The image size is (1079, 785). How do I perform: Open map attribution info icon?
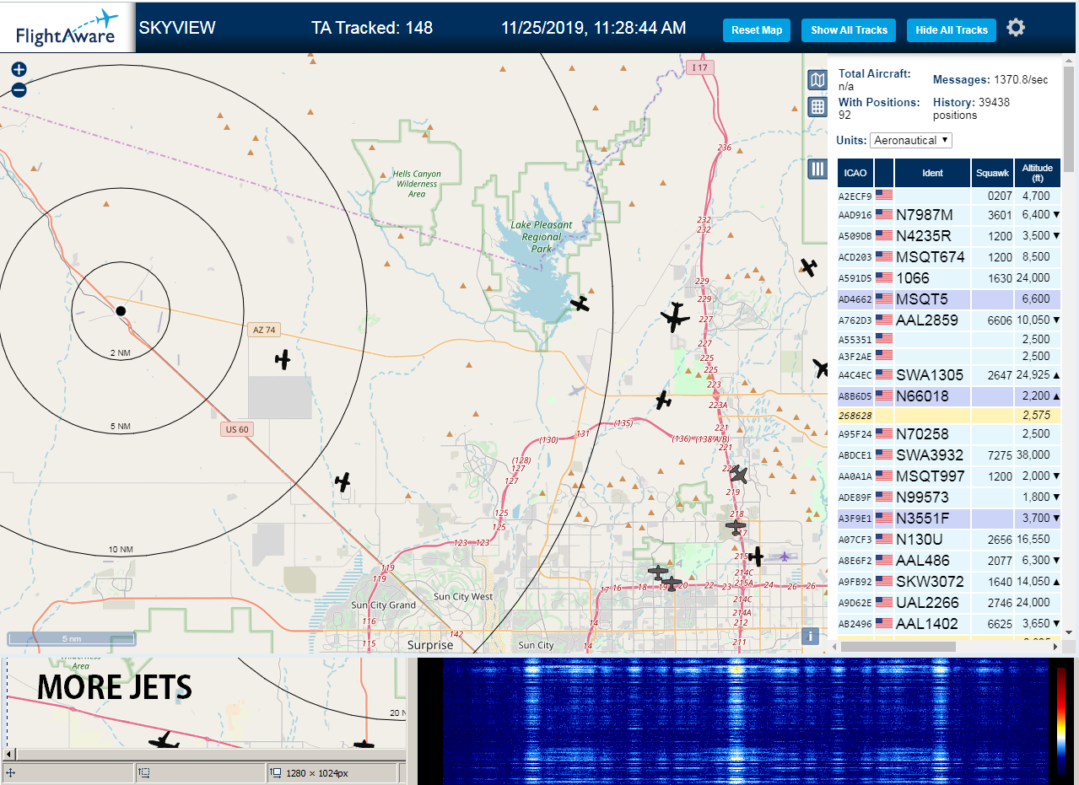pyautogui.click(x=809, y=637)
